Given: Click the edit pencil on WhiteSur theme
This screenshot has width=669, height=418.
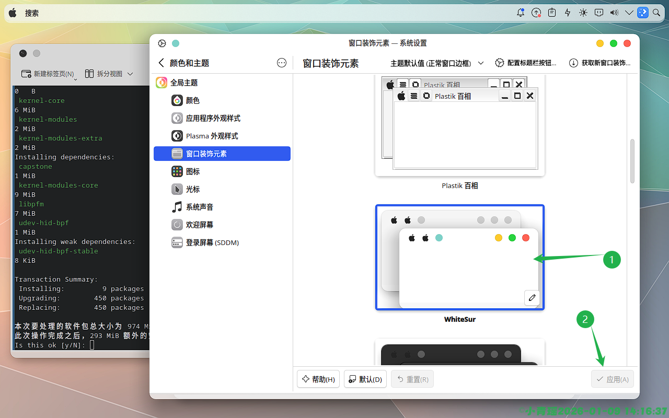Looking at the screenshot, I should point(532,298).
